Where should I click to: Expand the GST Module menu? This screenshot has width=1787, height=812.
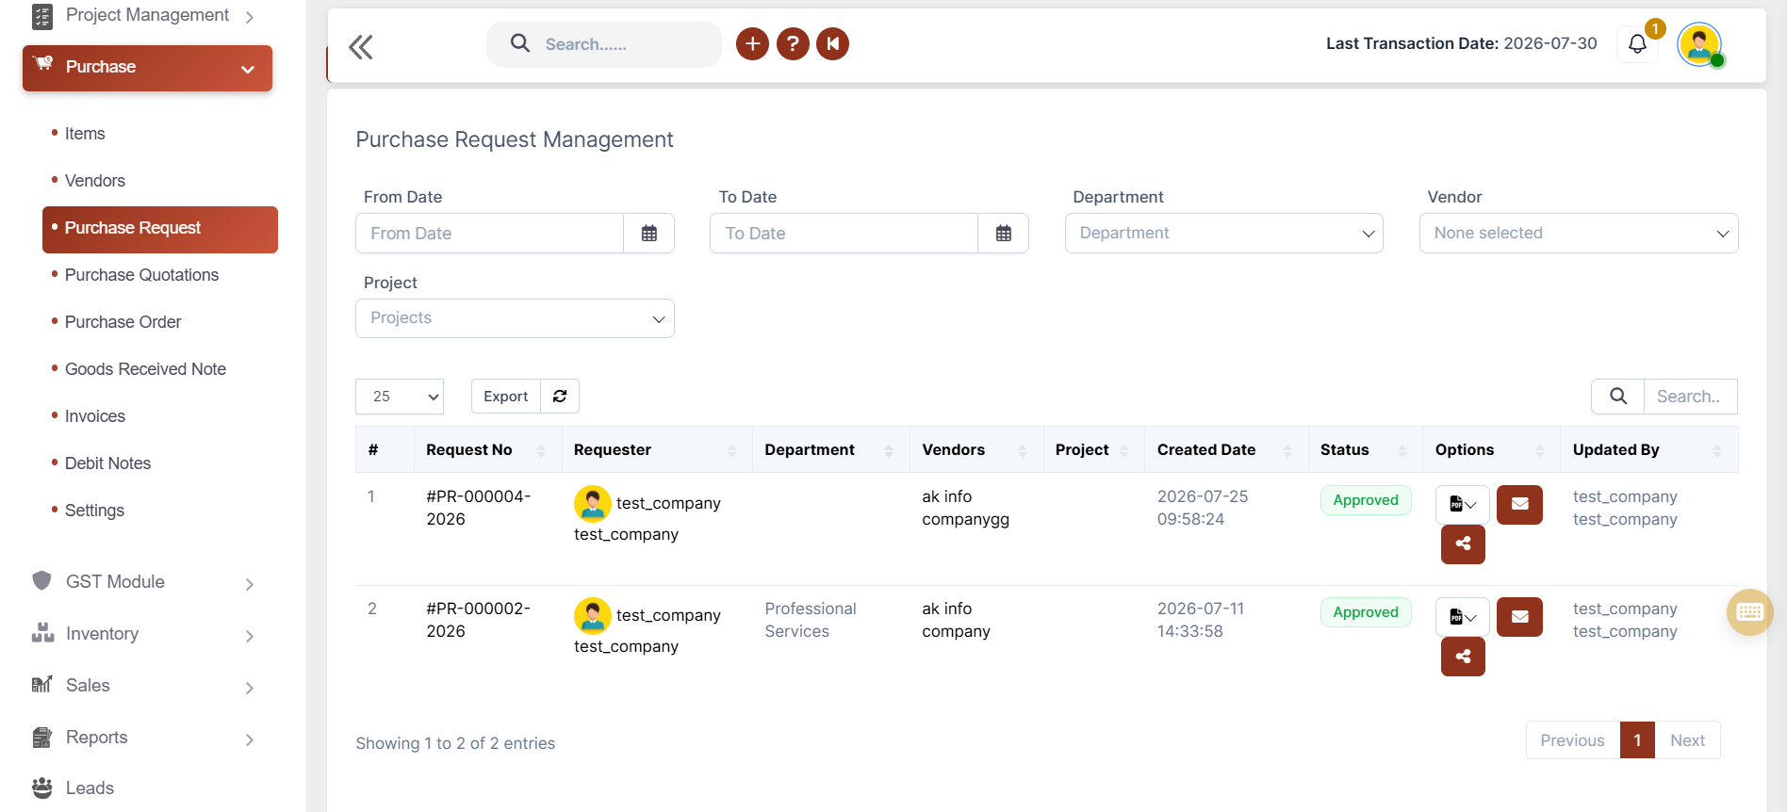pyautogui.click(x=143, y=582)
